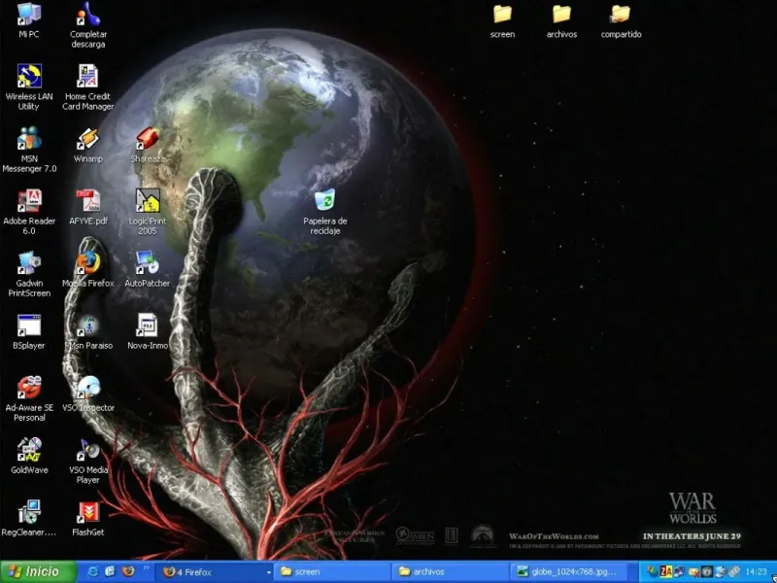Select the compartido shared folder icon
Viewport: 777px width, 583px height.
coord(621,20)
